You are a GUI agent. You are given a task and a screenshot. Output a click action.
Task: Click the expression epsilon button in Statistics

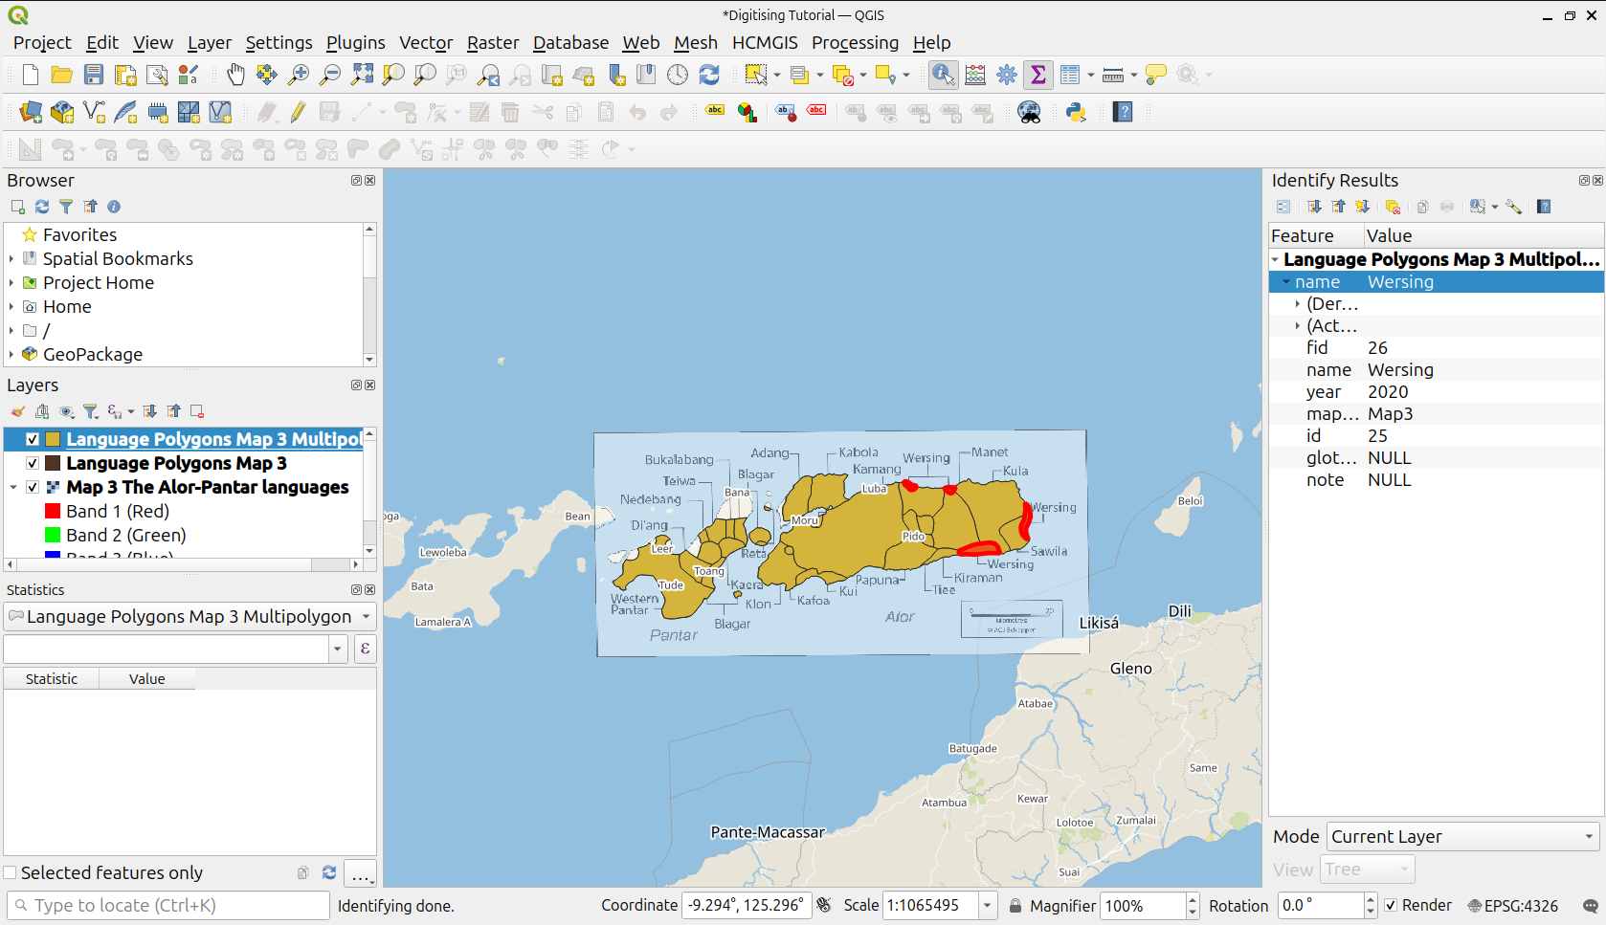pyautogui.click(x=365, y=649)
